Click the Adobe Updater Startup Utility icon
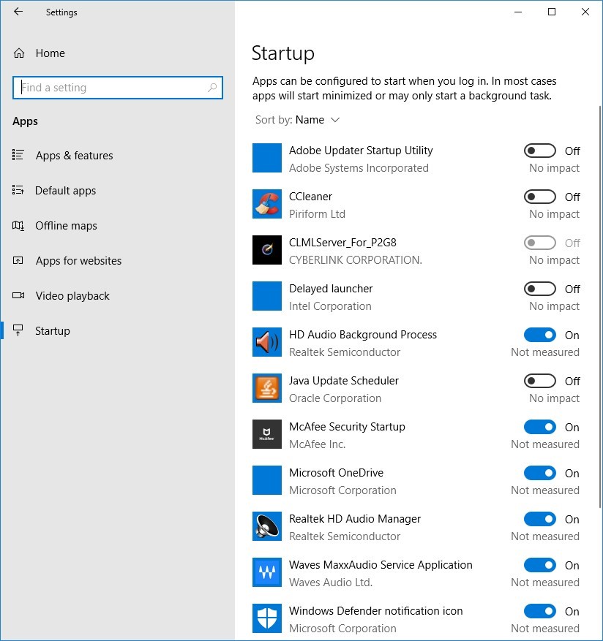 click(x=267, y=158)
